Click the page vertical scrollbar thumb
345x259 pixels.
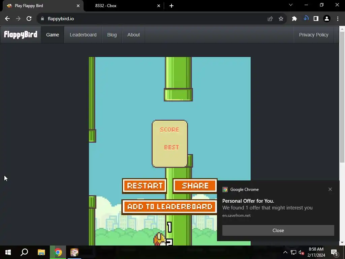pyautogui.click(x=342, y=97)
